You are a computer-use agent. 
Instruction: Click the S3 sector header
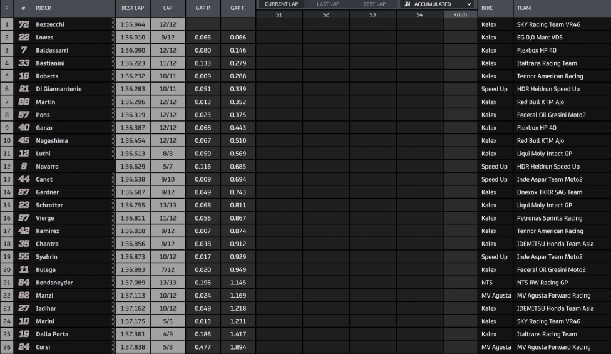click(x=372, y=14)
